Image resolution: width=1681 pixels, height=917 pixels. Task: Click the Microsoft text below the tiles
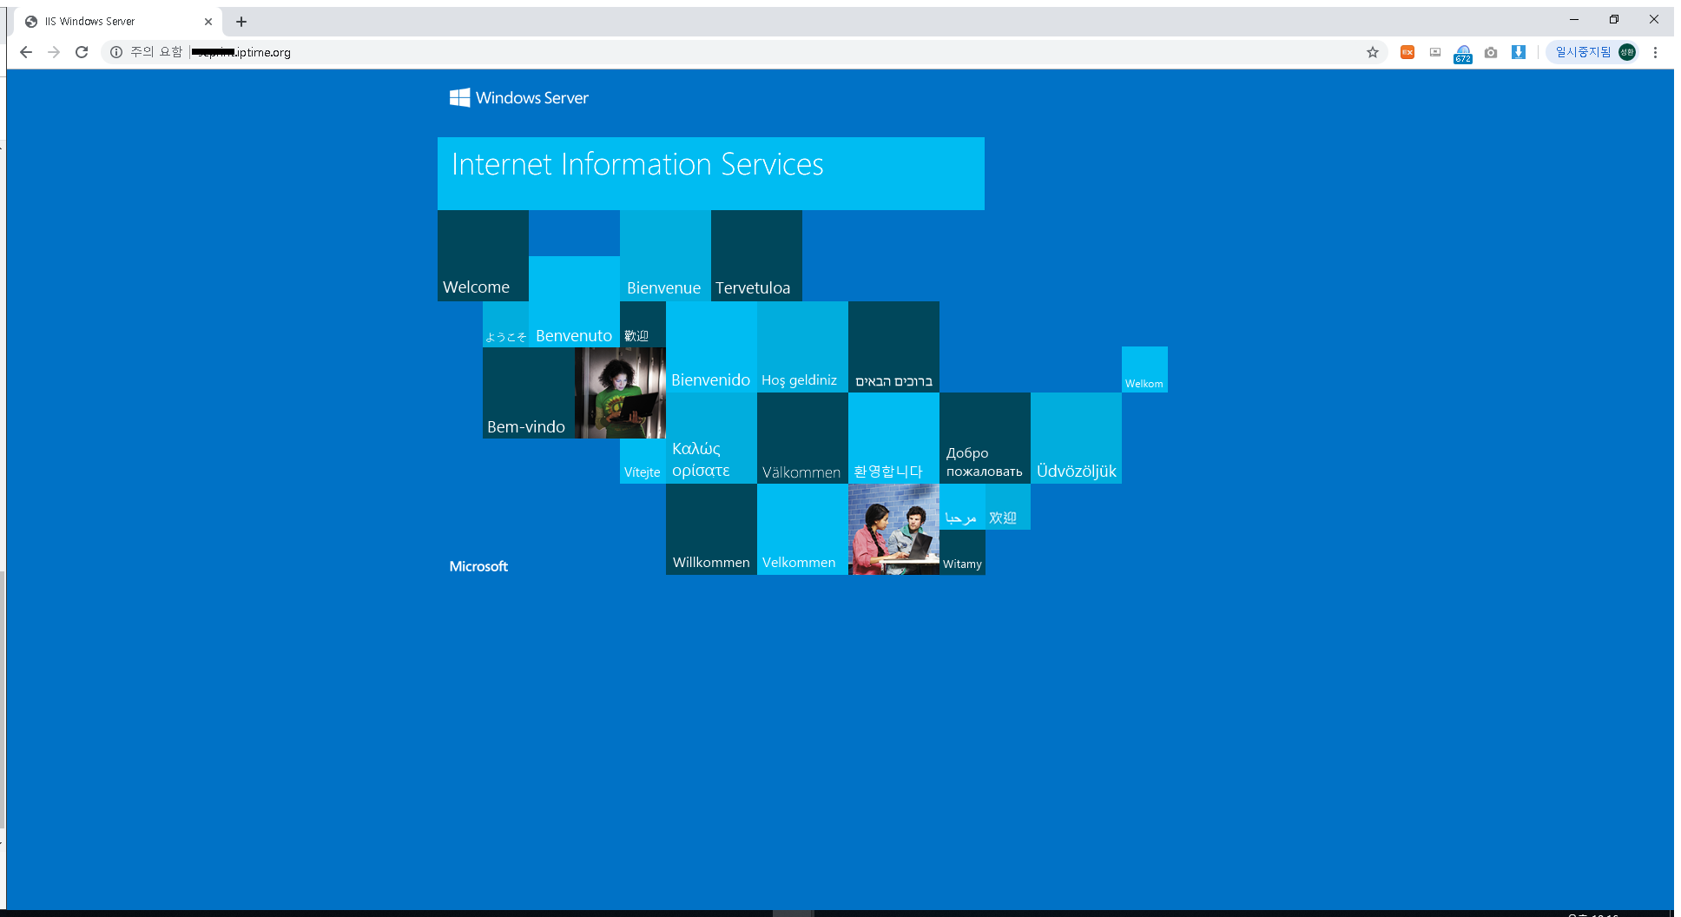(478, 566)
